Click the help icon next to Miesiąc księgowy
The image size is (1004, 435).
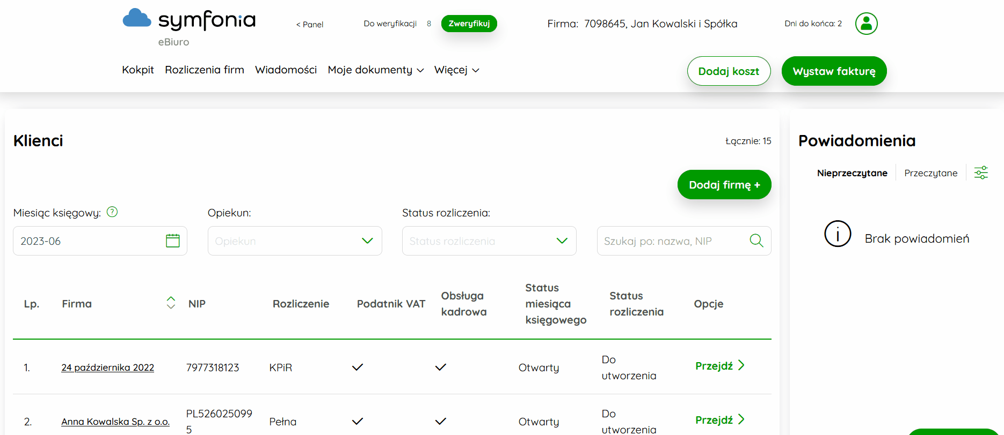112,212
